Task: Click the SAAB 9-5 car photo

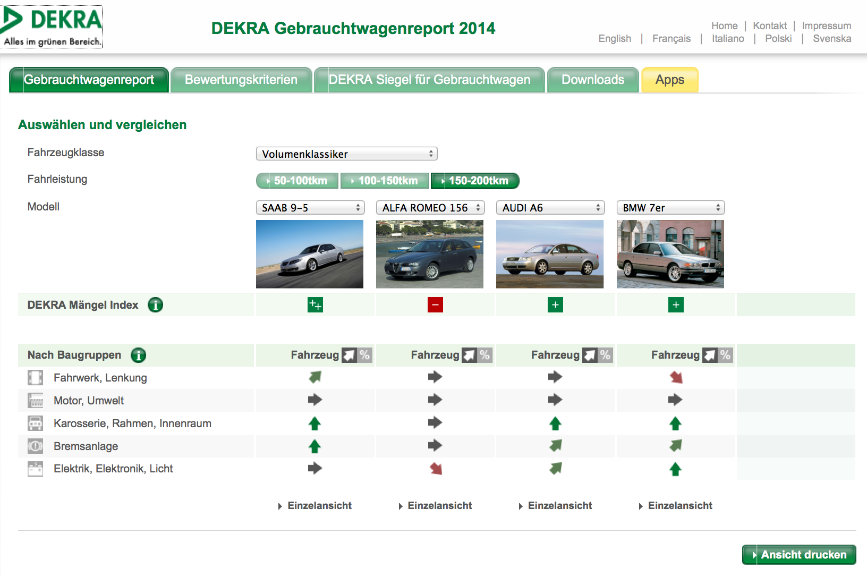Action: click(310, 254)
